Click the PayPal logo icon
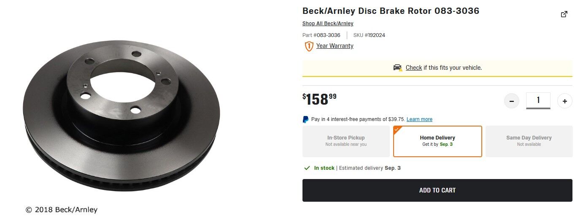This screenshot has height=216, width=575. pos(306,119)
